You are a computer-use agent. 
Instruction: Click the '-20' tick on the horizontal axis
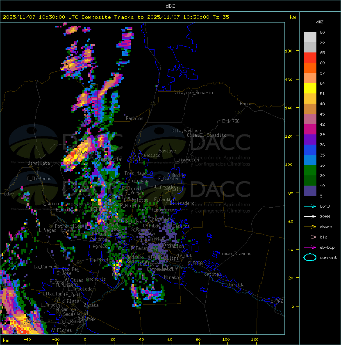point(56,340)
